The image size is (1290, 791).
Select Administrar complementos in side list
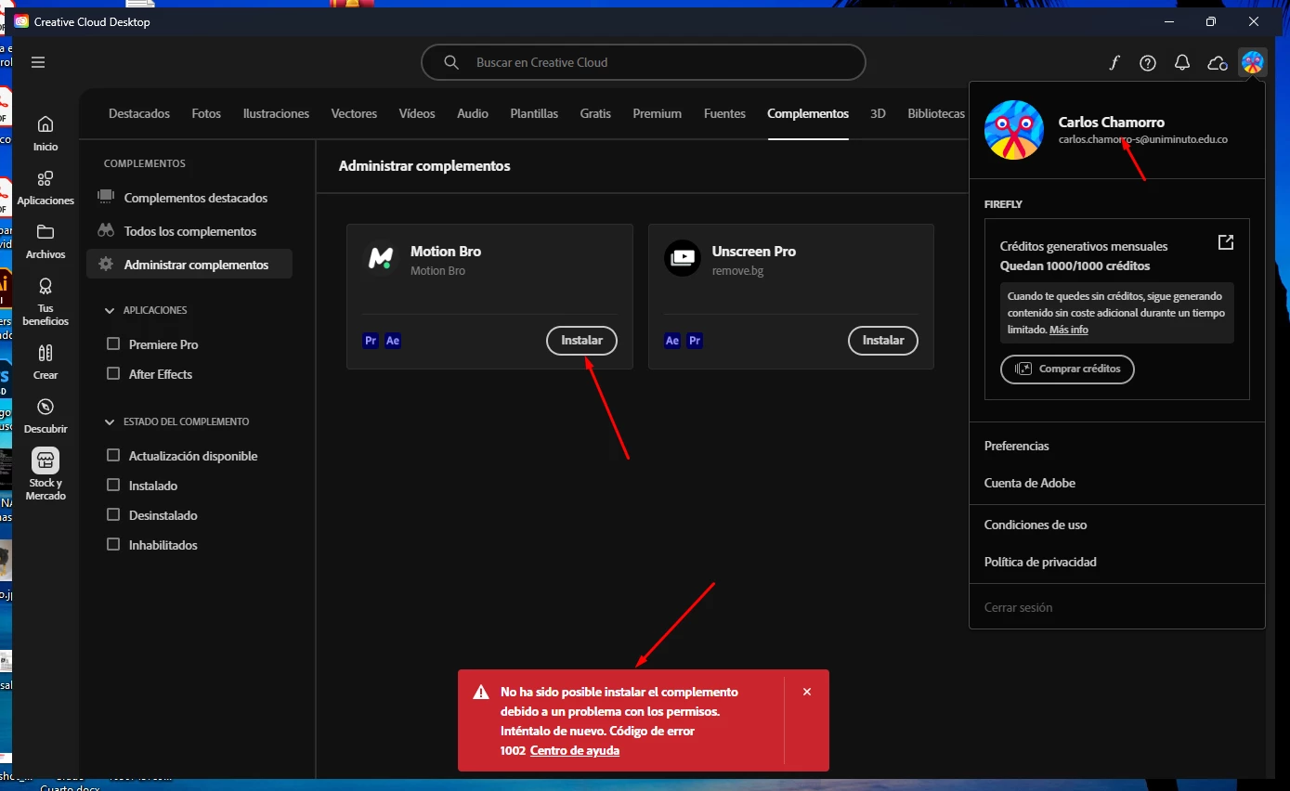click(x=189, y=265)
